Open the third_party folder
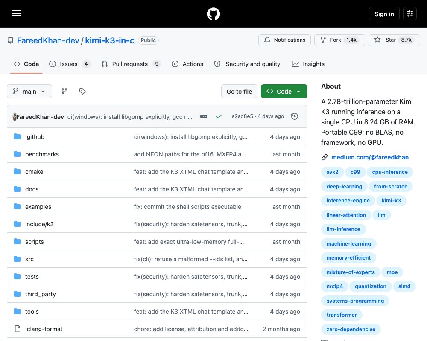 coord(40,294)
